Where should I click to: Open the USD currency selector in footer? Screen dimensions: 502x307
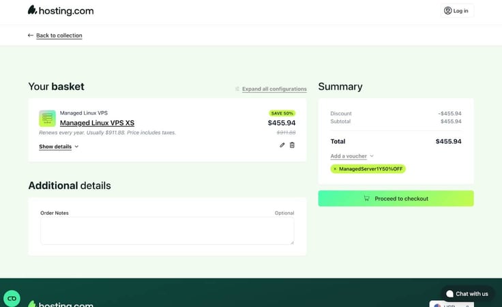point(452,304)
